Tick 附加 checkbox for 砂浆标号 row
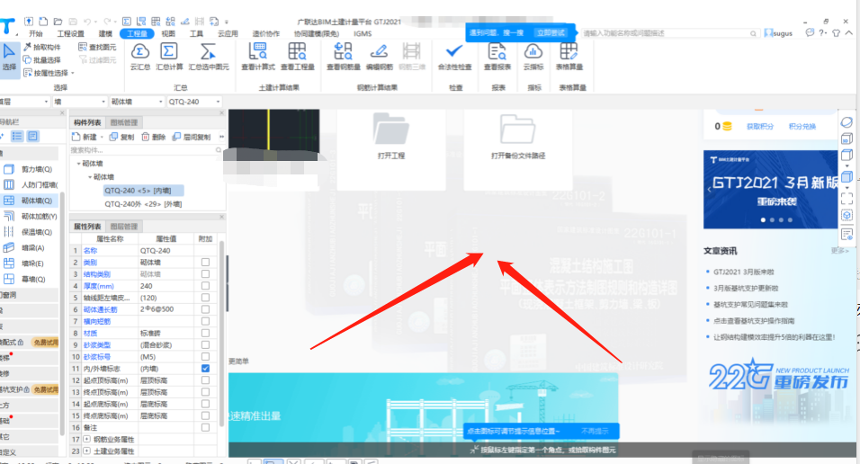 205,356
